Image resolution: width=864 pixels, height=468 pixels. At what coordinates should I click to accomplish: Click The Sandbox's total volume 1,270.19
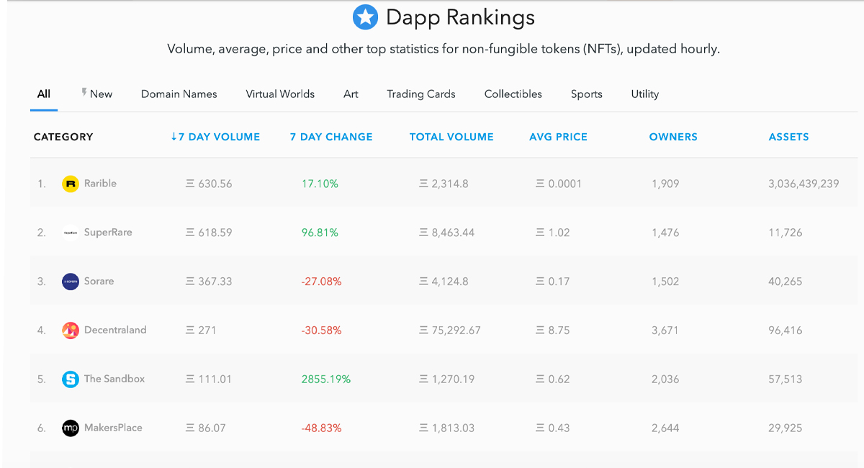coord(446,379)
